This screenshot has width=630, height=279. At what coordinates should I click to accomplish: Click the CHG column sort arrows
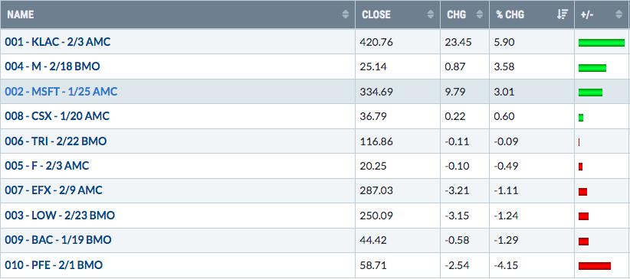(x=479, y=15)
